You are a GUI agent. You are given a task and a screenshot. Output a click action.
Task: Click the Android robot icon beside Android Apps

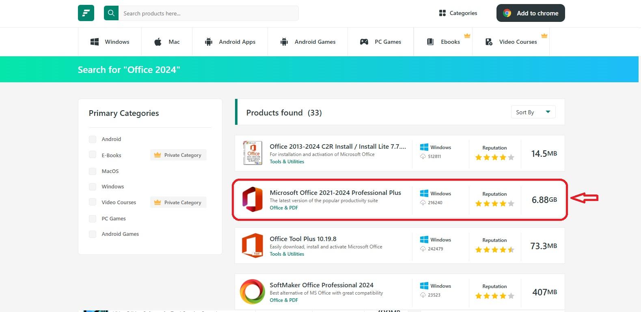[x=209, y=42]
